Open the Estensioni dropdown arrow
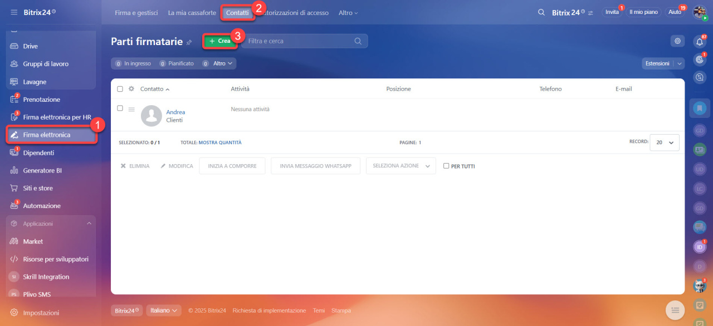This screenshot has height=326, width=713. click(x=679, y=64)
